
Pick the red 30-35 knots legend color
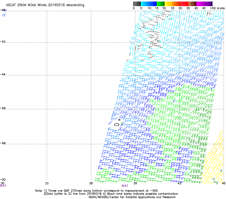point(184,4)
